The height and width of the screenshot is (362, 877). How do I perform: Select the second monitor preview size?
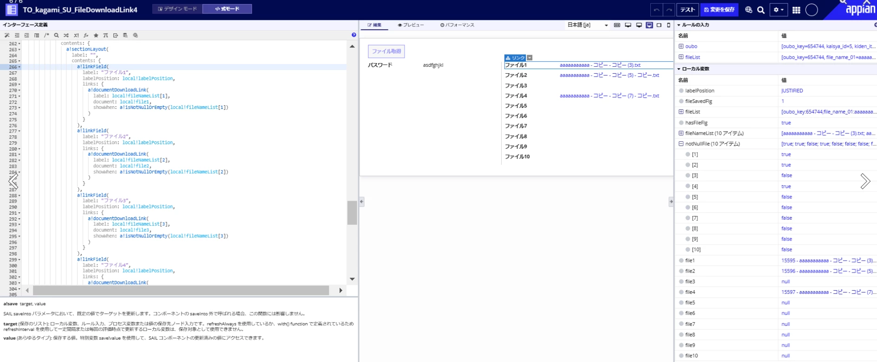[x=639, y=25]
